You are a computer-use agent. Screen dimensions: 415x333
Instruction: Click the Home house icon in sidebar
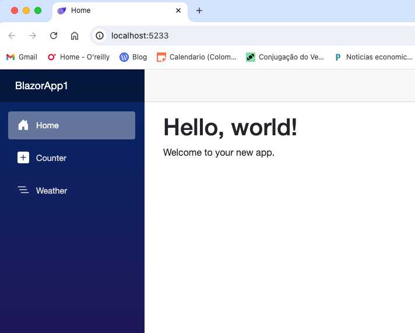click(23, 125)
